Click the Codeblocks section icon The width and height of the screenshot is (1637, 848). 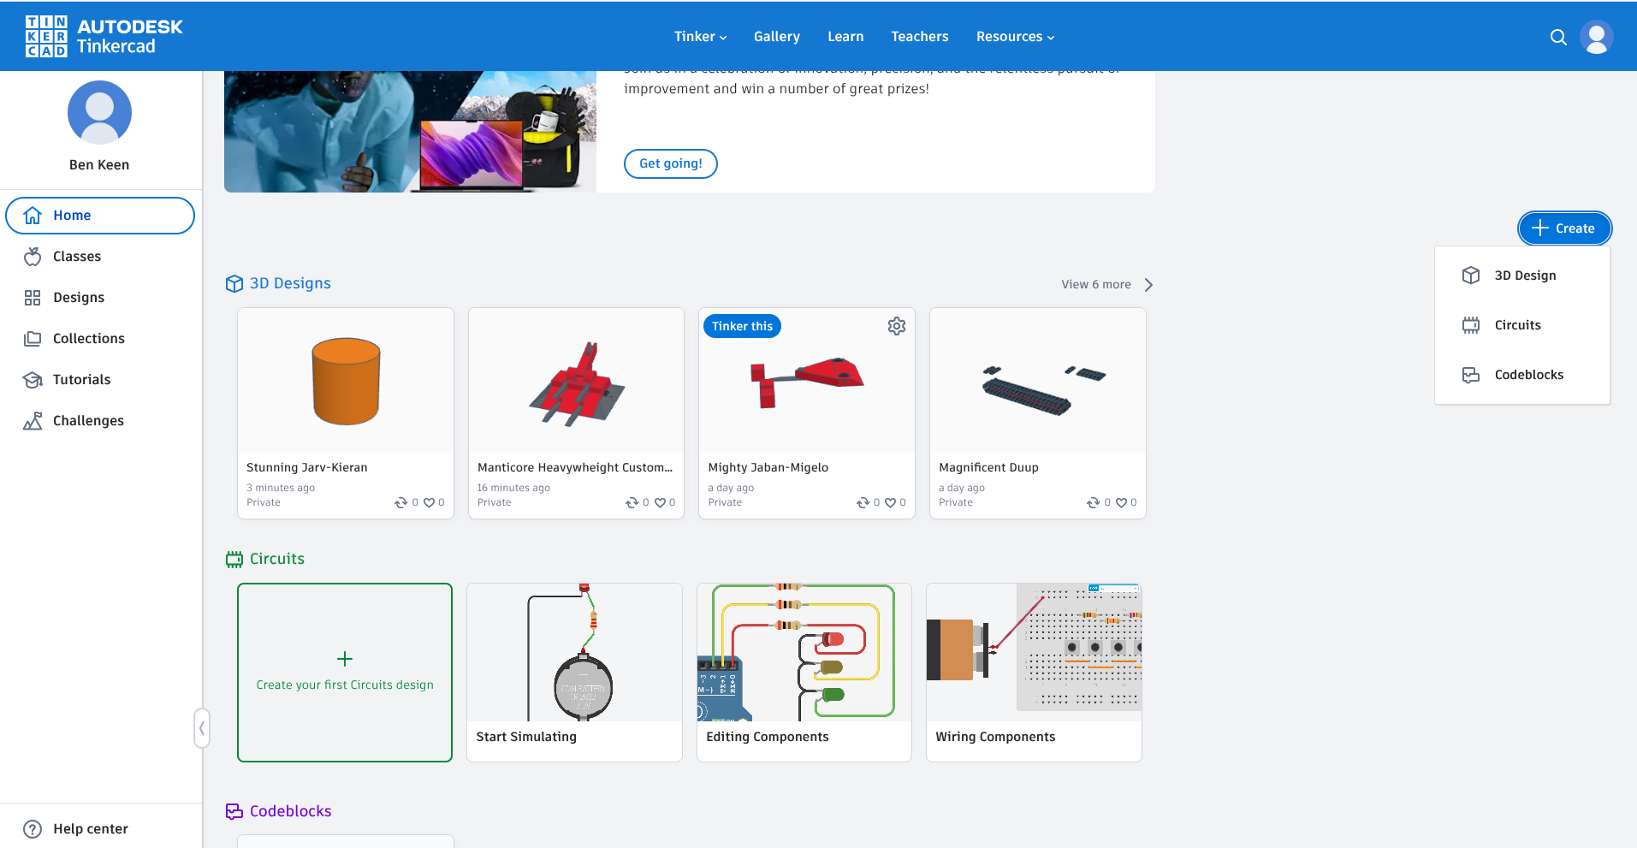pos(234,811)
